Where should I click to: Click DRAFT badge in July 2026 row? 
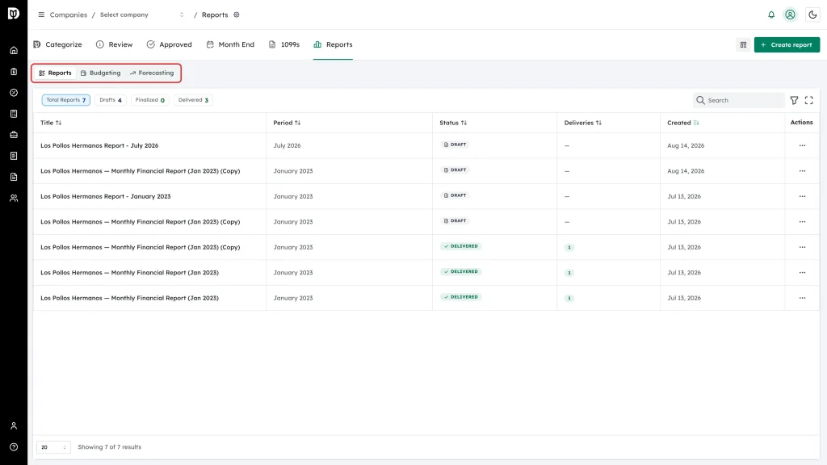455,145
